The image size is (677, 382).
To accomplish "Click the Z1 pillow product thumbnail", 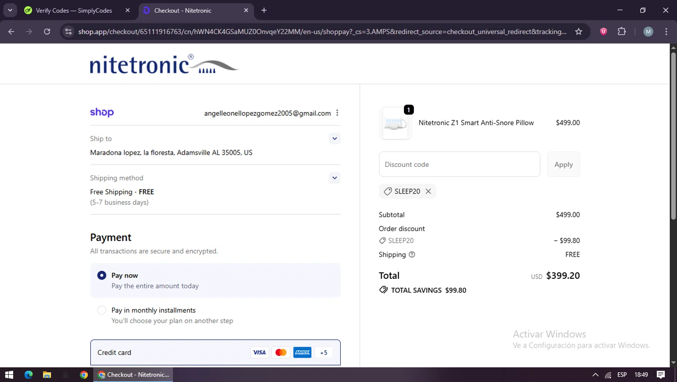I will point(395,123).
